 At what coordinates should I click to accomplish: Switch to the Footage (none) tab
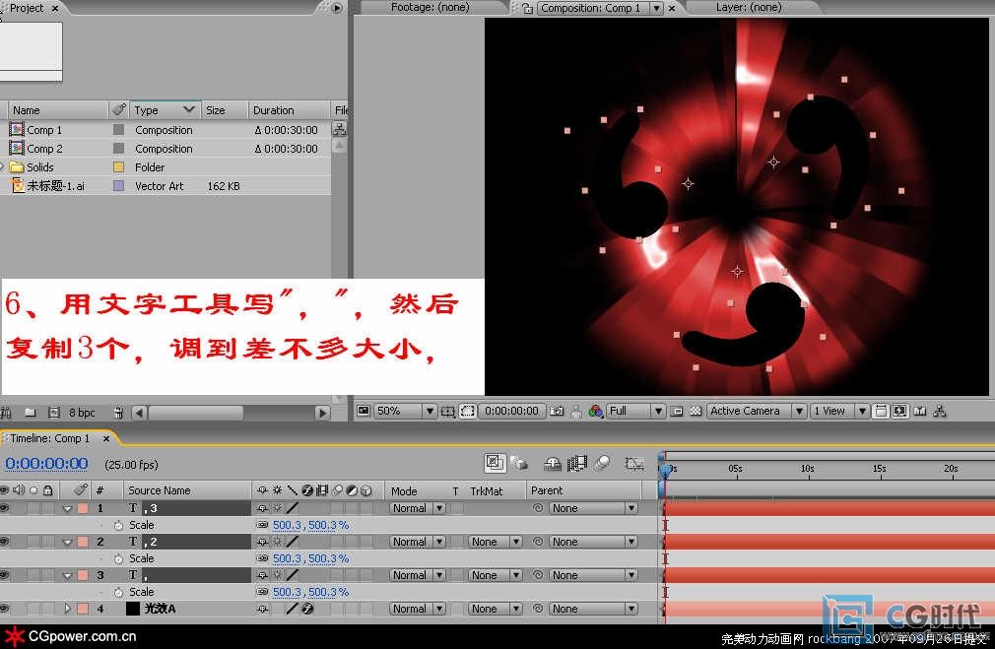click(x=430, y=8)
